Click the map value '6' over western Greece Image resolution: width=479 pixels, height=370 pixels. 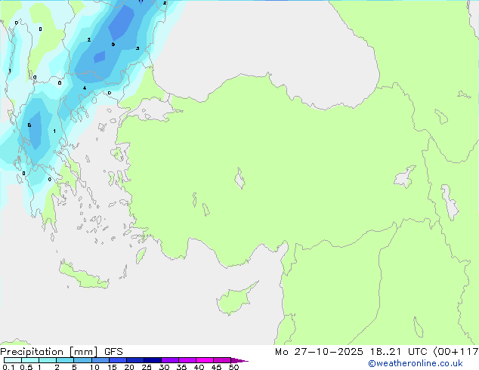click(x=29, y=125)
